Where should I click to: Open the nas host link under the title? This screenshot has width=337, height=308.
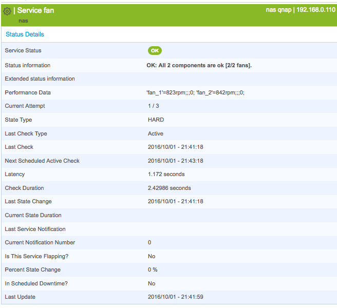tap(23, 21)
